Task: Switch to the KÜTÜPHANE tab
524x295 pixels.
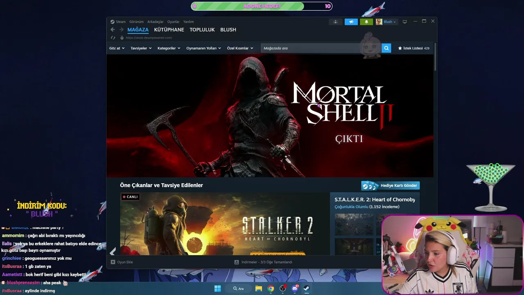Action: [169, 30]
